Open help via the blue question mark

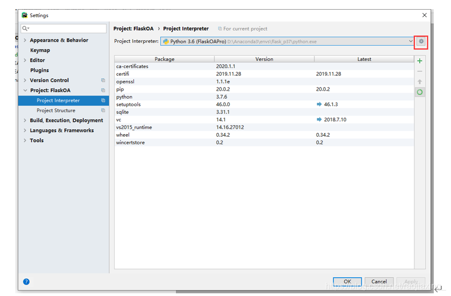coord(26,282)
